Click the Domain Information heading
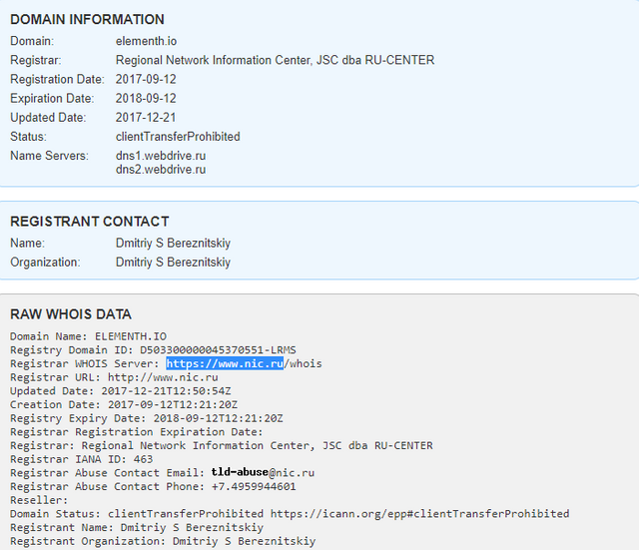 click(x=88, y=20)
